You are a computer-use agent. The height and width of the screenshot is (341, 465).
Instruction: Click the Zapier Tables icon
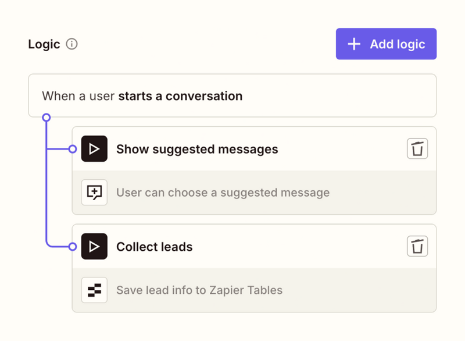point(94,290)
